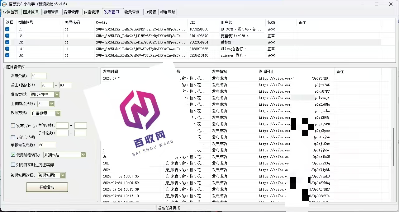399x212 pixels.
Task: Click the 开始发布 button
Action: 47,187
